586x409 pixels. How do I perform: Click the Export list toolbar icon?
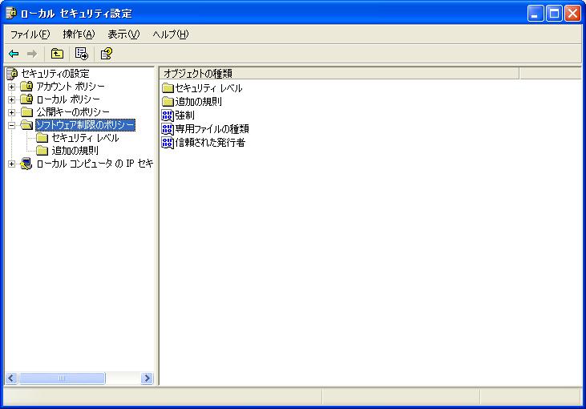pos(82,54)
